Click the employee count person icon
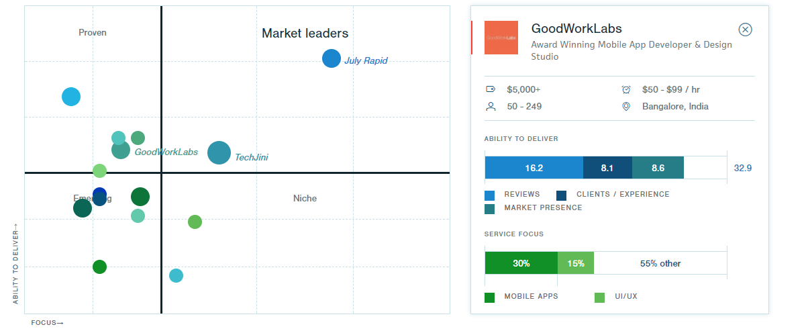This screenshot has height=333, width=806. (x=491, y=106)
